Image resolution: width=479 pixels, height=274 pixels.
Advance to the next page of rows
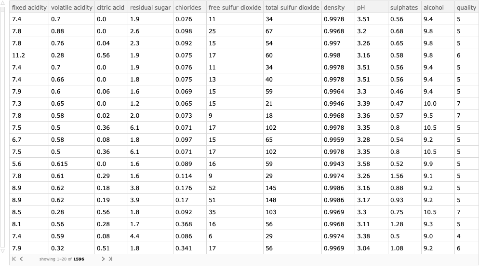[103, 259]
